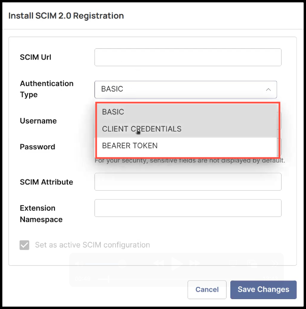Focus the SCIM Attribute text field

(188, 182)
